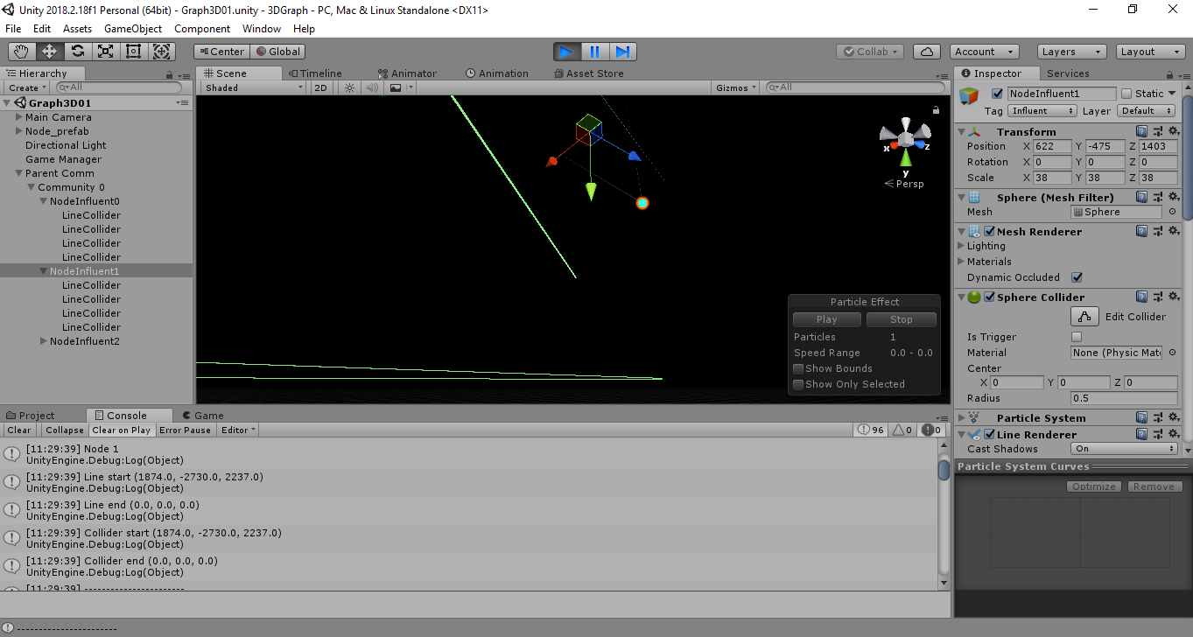Open the Account dropdown
Viewport: 1193px width, 637px height.
(986, 52)
